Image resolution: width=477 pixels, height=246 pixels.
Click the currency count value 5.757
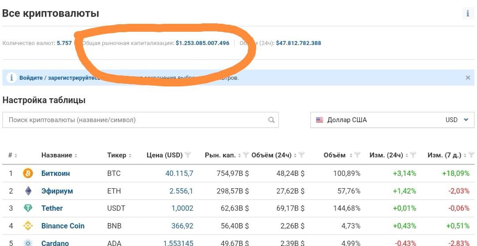(x=64, y=43)
